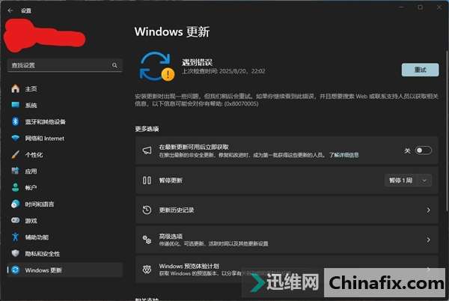Open the 主页 sidebar item
Image resolution: width=449 pixels, height=301 pixels.
(x=65, y=89)
